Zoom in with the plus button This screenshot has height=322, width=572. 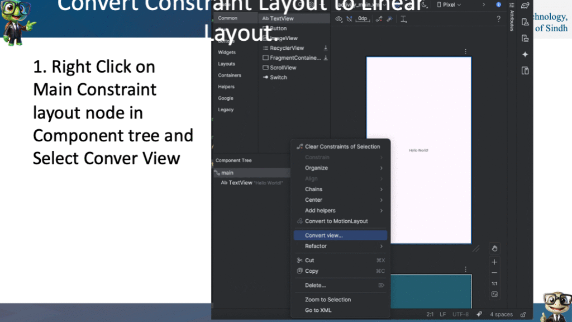point(494,262)
